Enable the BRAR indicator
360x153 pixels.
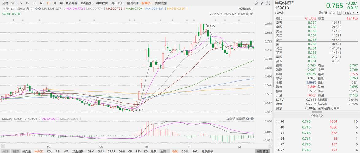[x=111, y=151]
